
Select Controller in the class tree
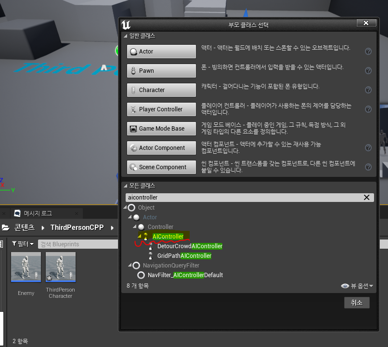160,227
